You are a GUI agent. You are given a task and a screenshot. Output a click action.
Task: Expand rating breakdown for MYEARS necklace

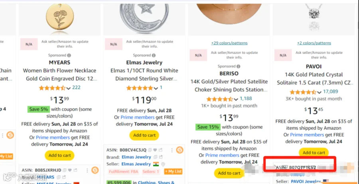click(68, 88)
